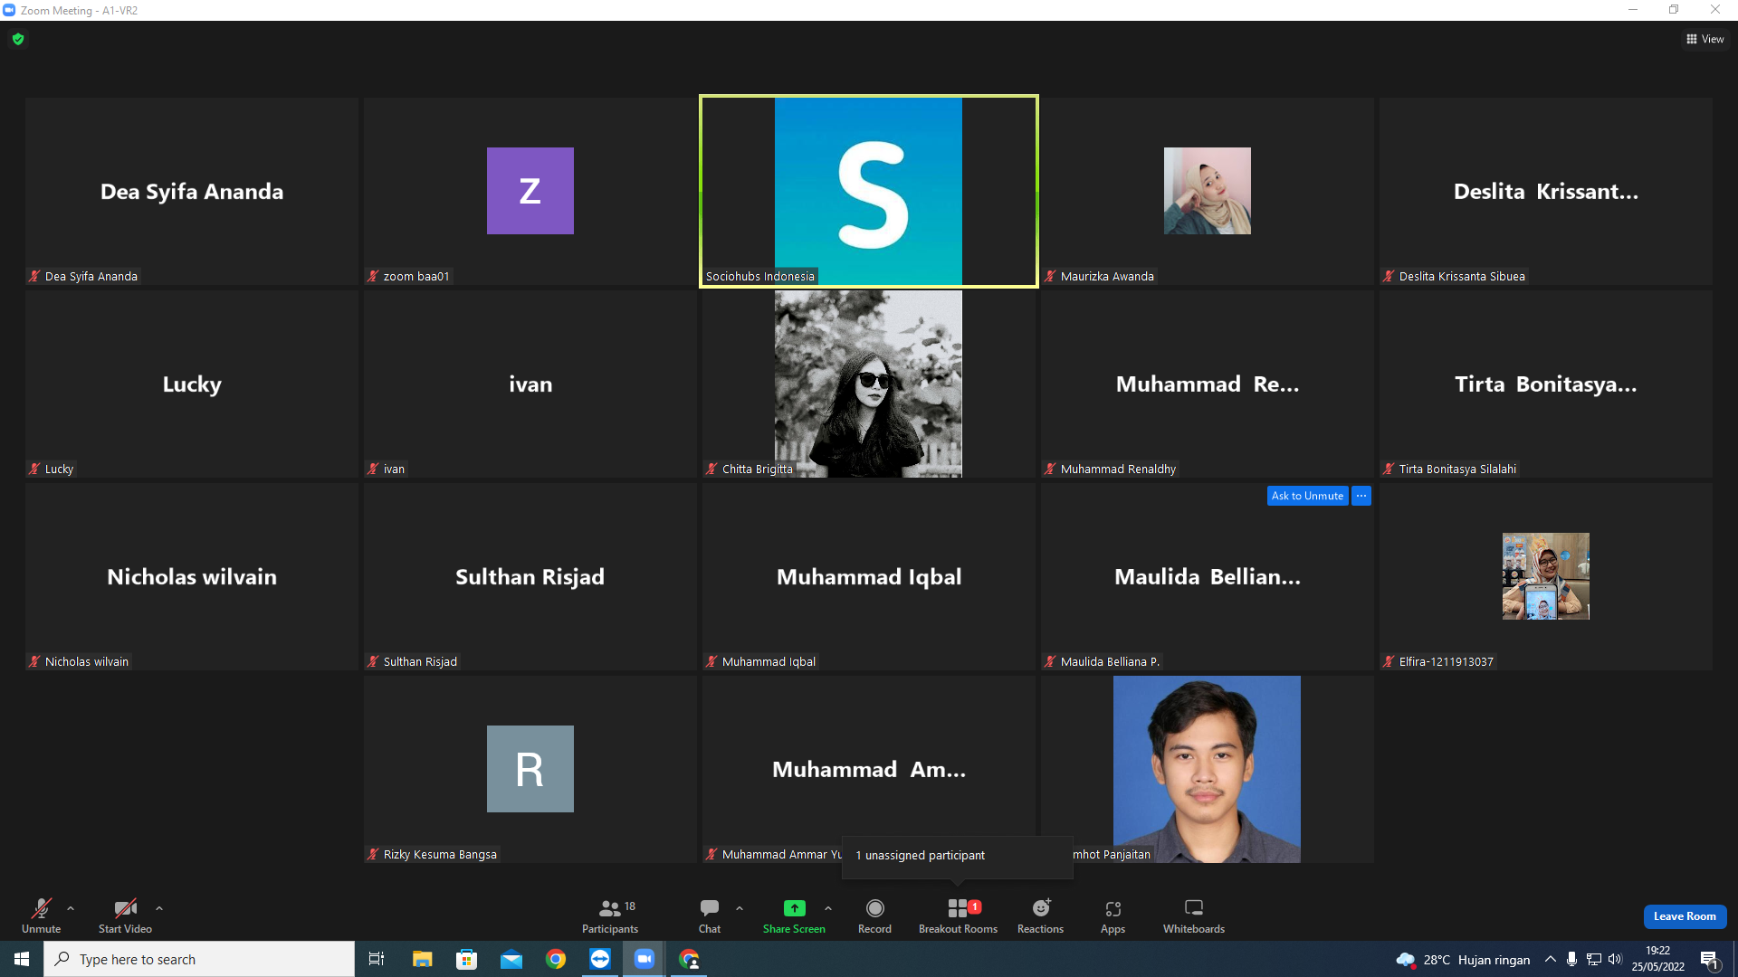The height and width of the screenshot is (977, 1738).
Task: Open File Explorer from the taskbar
Action: [422, 959]
